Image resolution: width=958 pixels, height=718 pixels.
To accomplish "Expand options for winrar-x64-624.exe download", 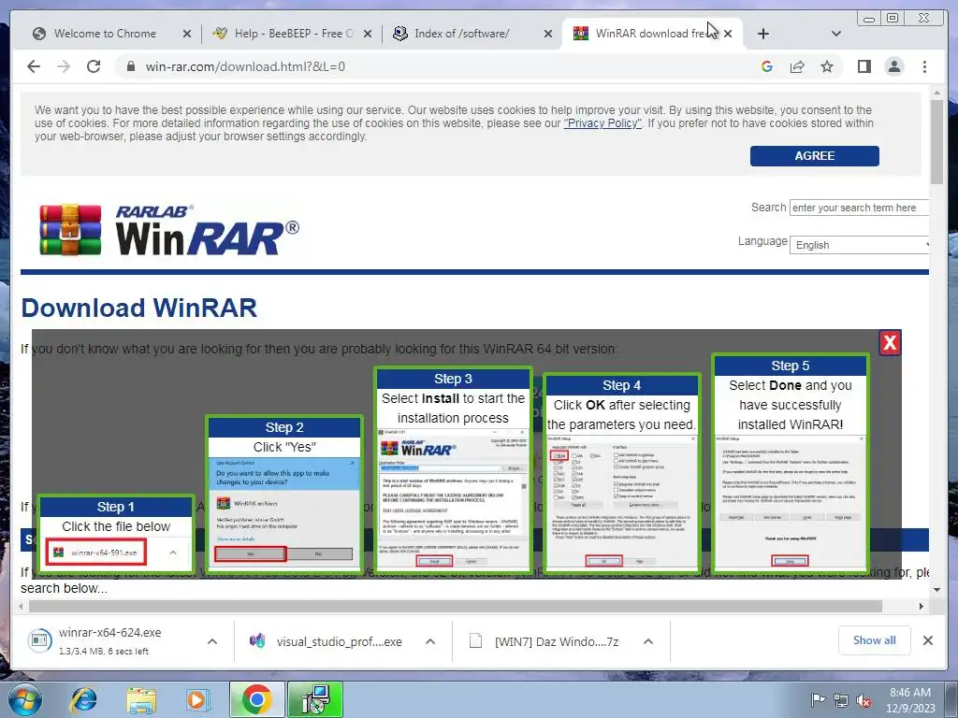I will coord(212,641).
